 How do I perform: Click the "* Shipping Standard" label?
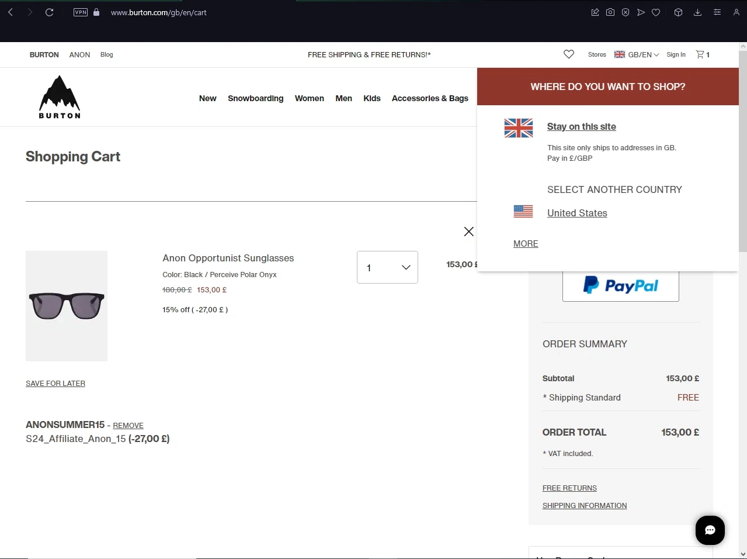(x=582, y=398)
